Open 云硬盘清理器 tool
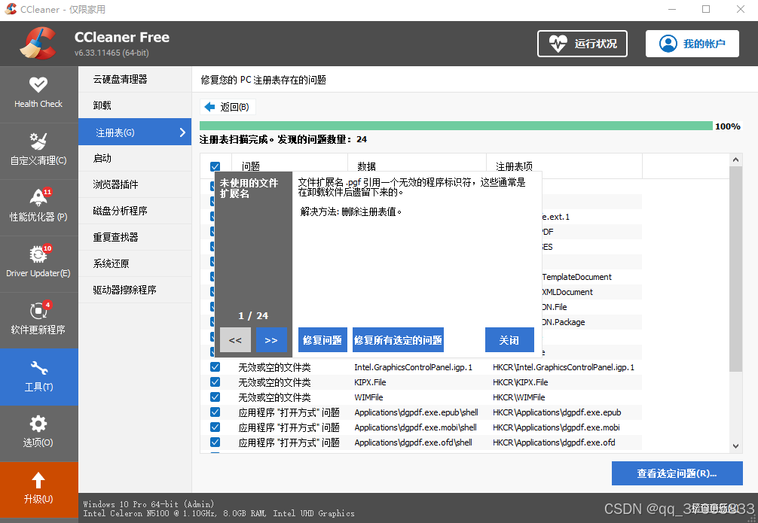Screen dimensions: 758x523 click(x=135, y=79)
